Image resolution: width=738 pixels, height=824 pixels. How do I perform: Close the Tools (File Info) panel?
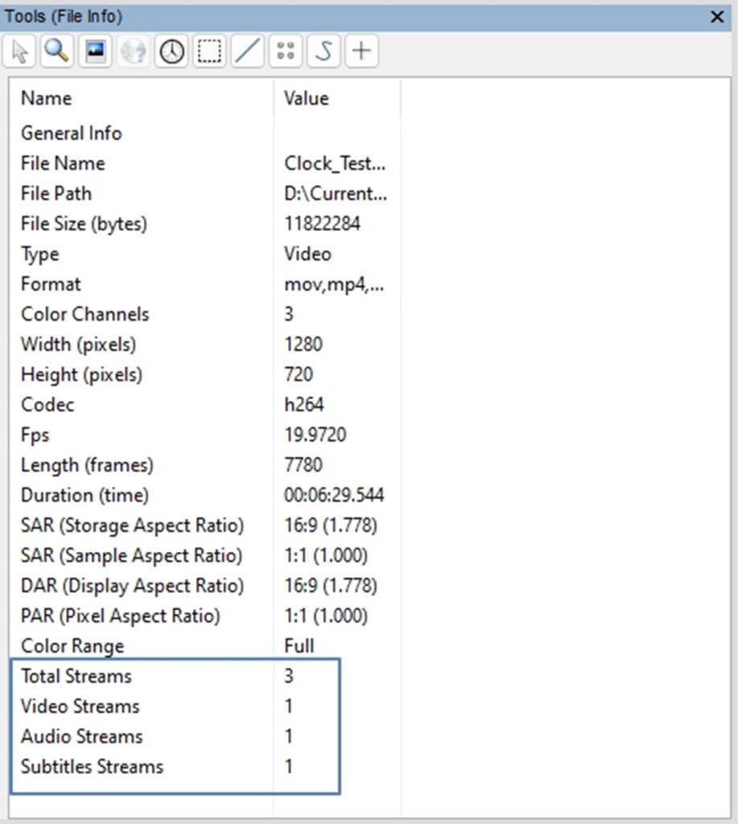(717, 17)
